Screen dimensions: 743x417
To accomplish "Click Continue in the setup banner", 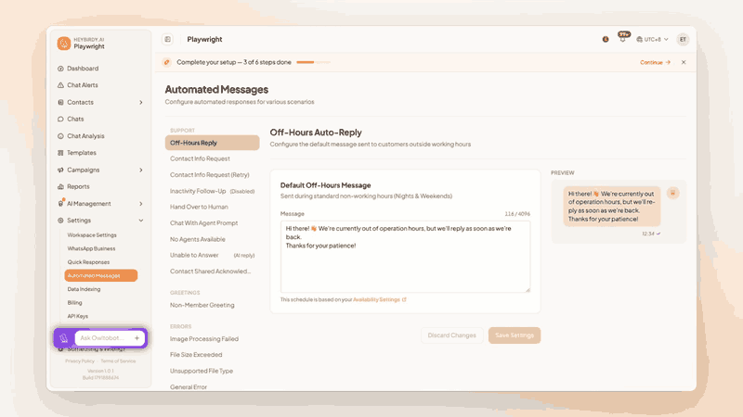I will tap(655, 62).
